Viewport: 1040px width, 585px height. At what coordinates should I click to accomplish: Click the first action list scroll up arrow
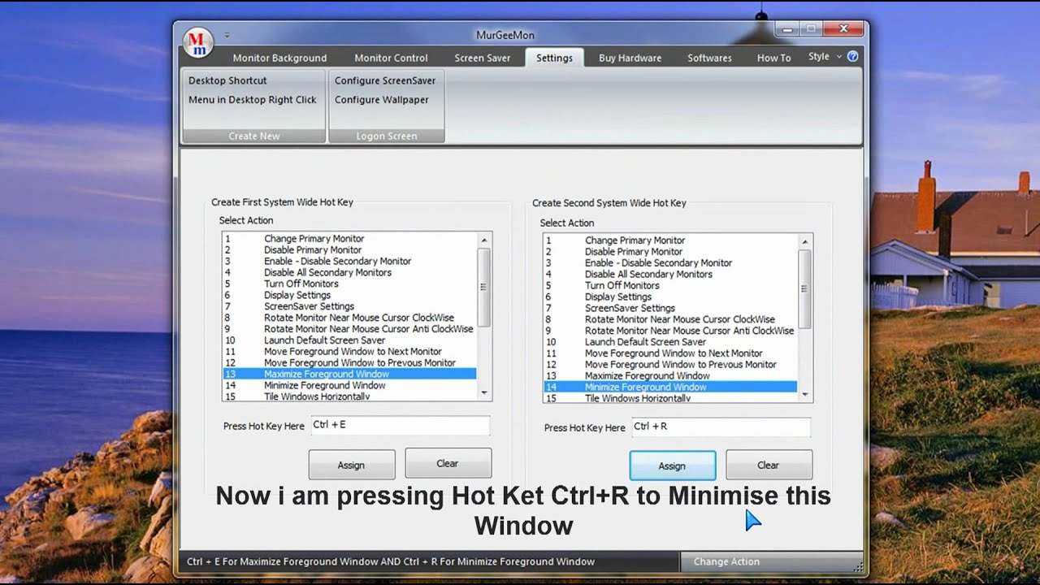tap(484, 240)
